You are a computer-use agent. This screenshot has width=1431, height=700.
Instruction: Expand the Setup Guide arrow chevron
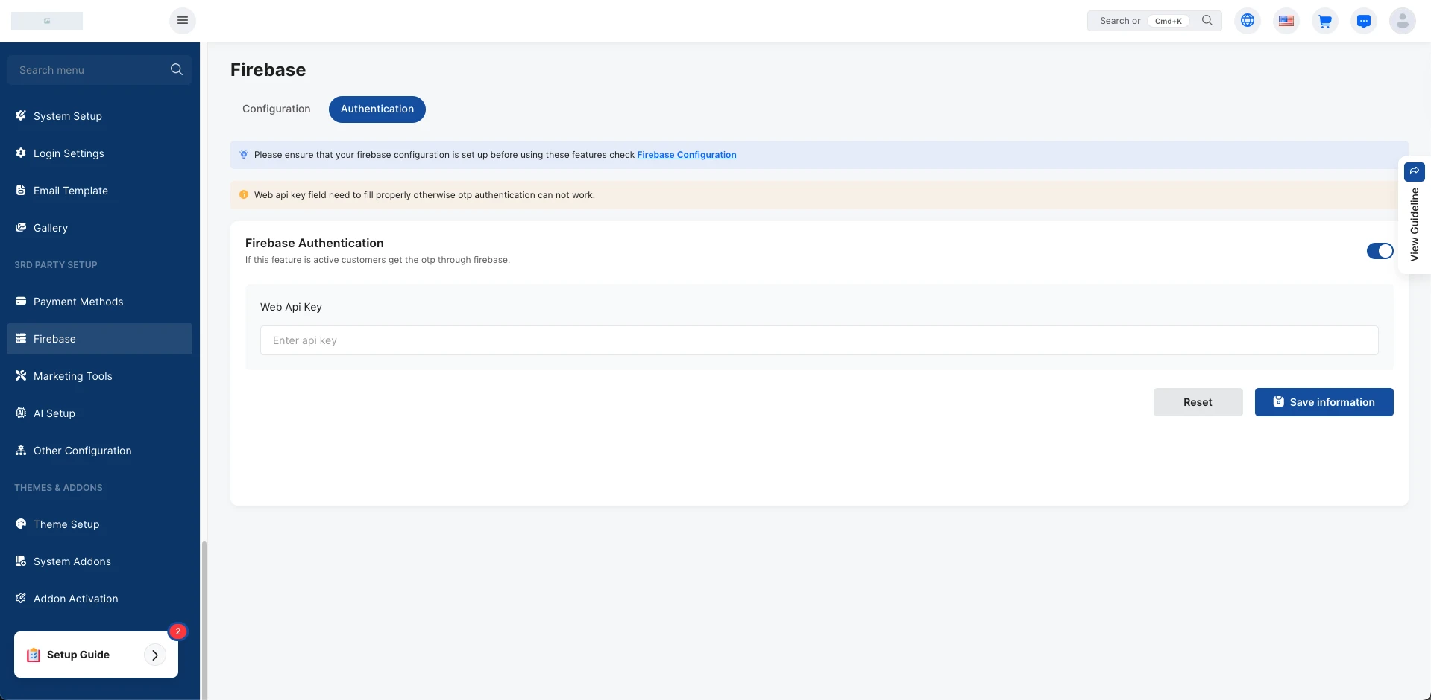[155, 655]
